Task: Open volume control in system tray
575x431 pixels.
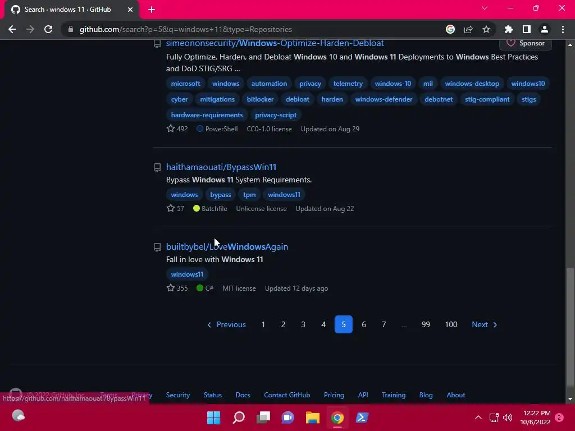Action: [x=508, y=418]
